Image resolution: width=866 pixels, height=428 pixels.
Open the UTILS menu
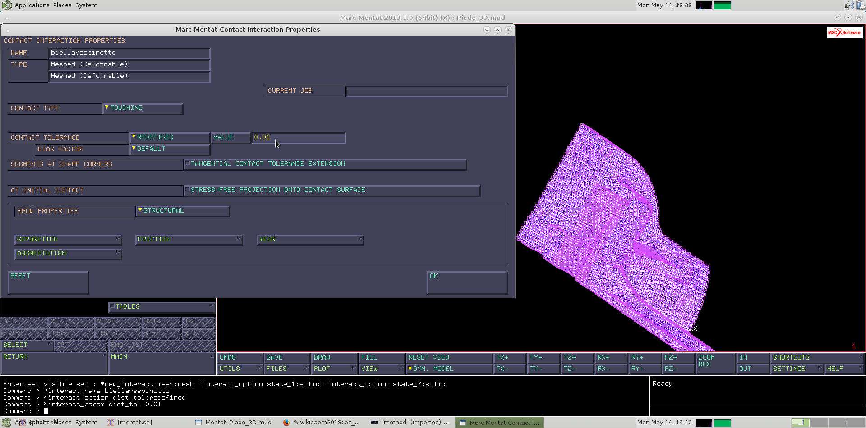[x=240, y=369]
